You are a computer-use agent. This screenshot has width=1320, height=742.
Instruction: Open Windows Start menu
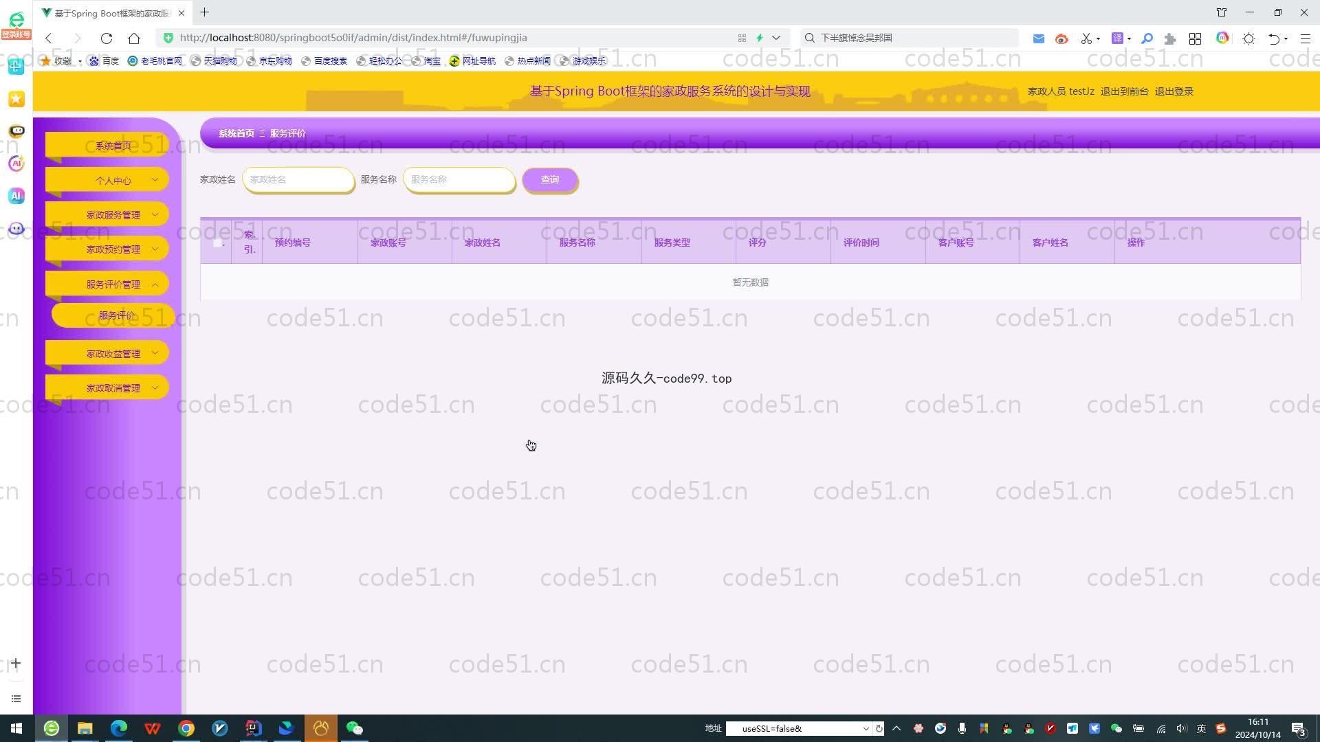[16, 728]
